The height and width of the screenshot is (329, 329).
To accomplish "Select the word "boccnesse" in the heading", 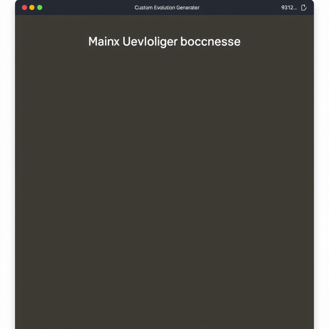I will [211, 42].
